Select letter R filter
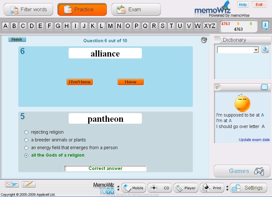 pyautogui.click(x=154, y=26)
